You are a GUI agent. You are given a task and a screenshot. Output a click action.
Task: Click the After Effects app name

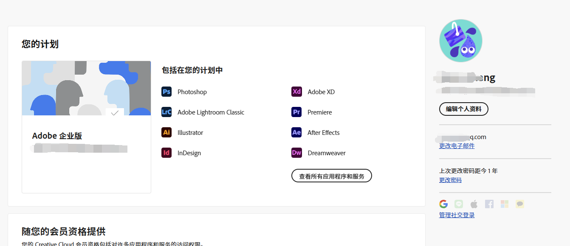click(324, 133)
